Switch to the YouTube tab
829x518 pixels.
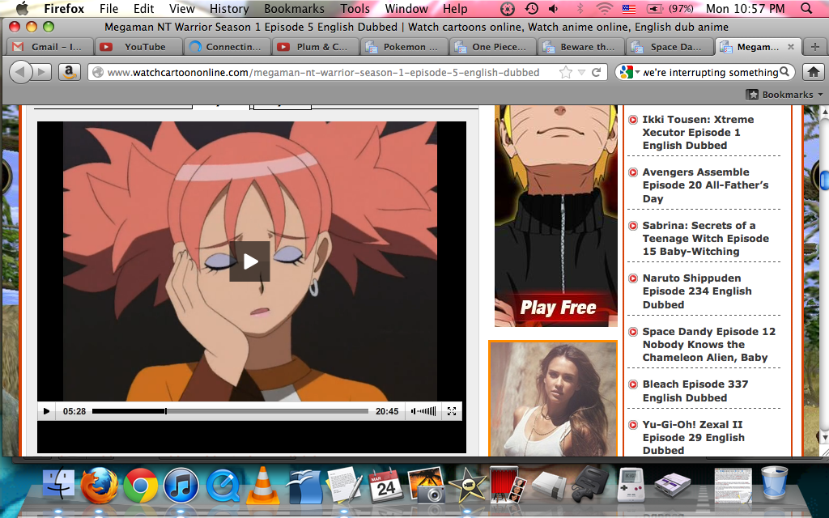pyautogui.click(x=138, y=47)
